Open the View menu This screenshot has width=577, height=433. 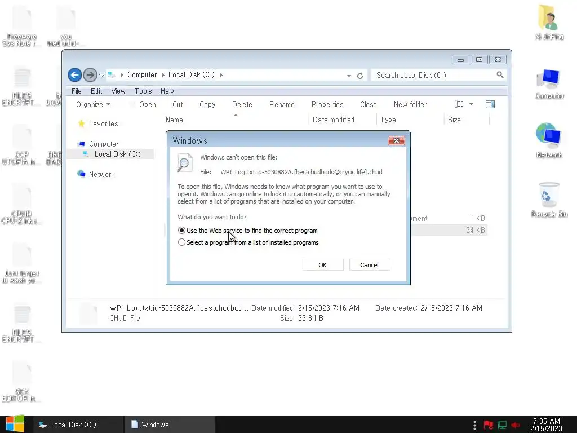pyautogui.click(x=118, y=91)
